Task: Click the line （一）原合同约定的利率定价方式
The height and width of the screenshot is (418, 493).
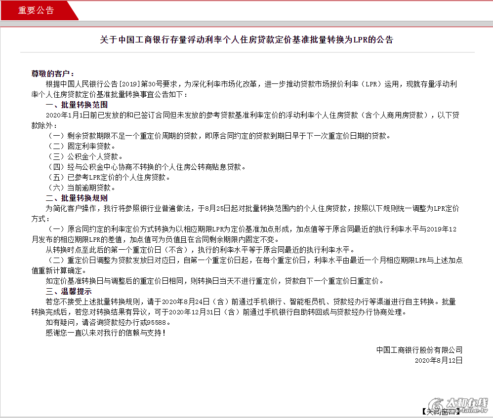Action: (245, 234)
